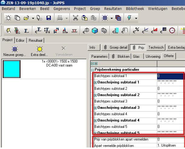The height and width of the screenshot is (149, 185).
Task: Expand Omschrijving subtotaal 2
Action: pyautogui.click(x=95, y=95)
